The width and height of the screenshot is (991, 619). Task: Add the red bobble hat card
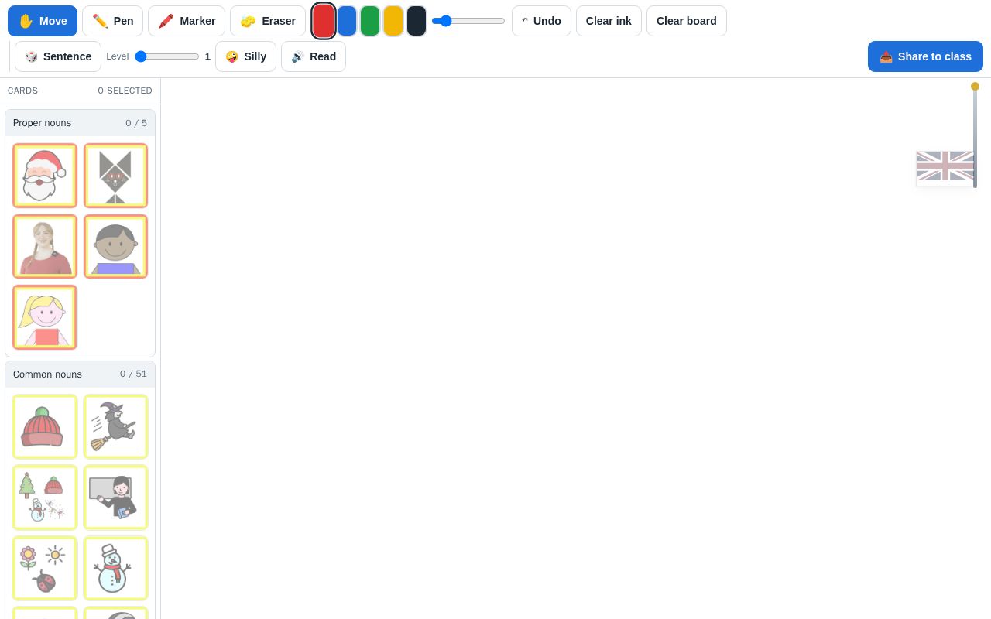pyautogui.click(x=45, y=427)
